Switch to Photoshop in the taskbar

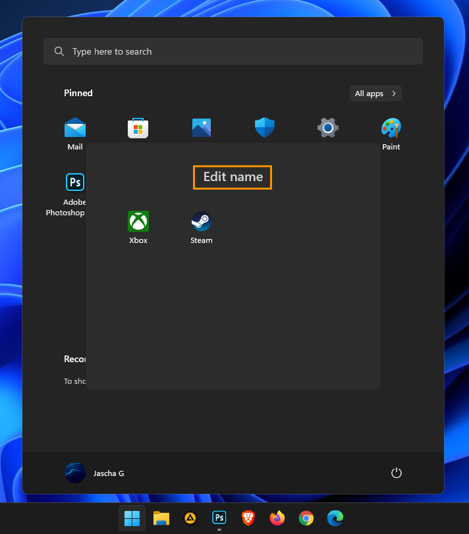[219, 518]
